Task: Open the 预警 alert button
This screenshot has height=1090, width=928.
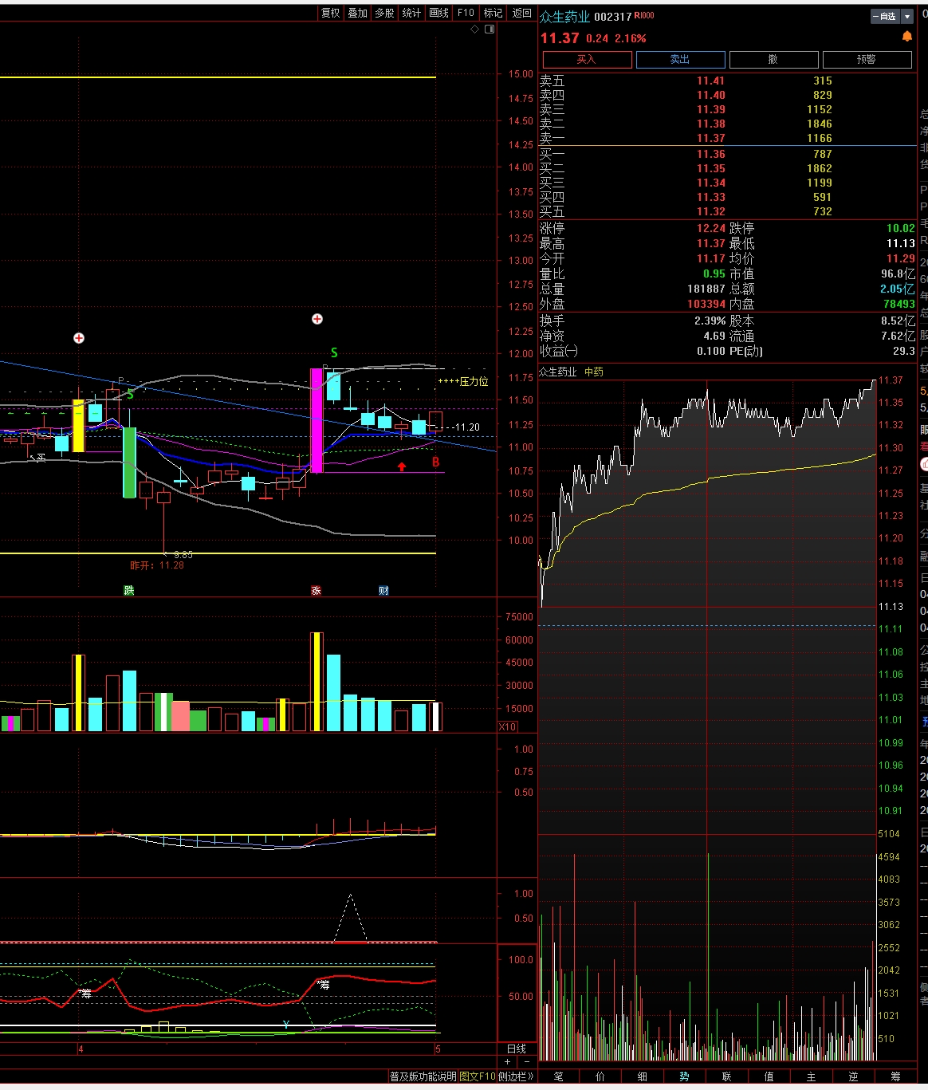Action: point(867,59)
